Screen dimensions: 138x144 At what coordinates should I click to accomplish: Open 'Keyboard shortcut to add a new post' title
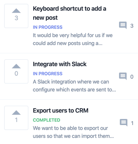[x=69, y=13]
